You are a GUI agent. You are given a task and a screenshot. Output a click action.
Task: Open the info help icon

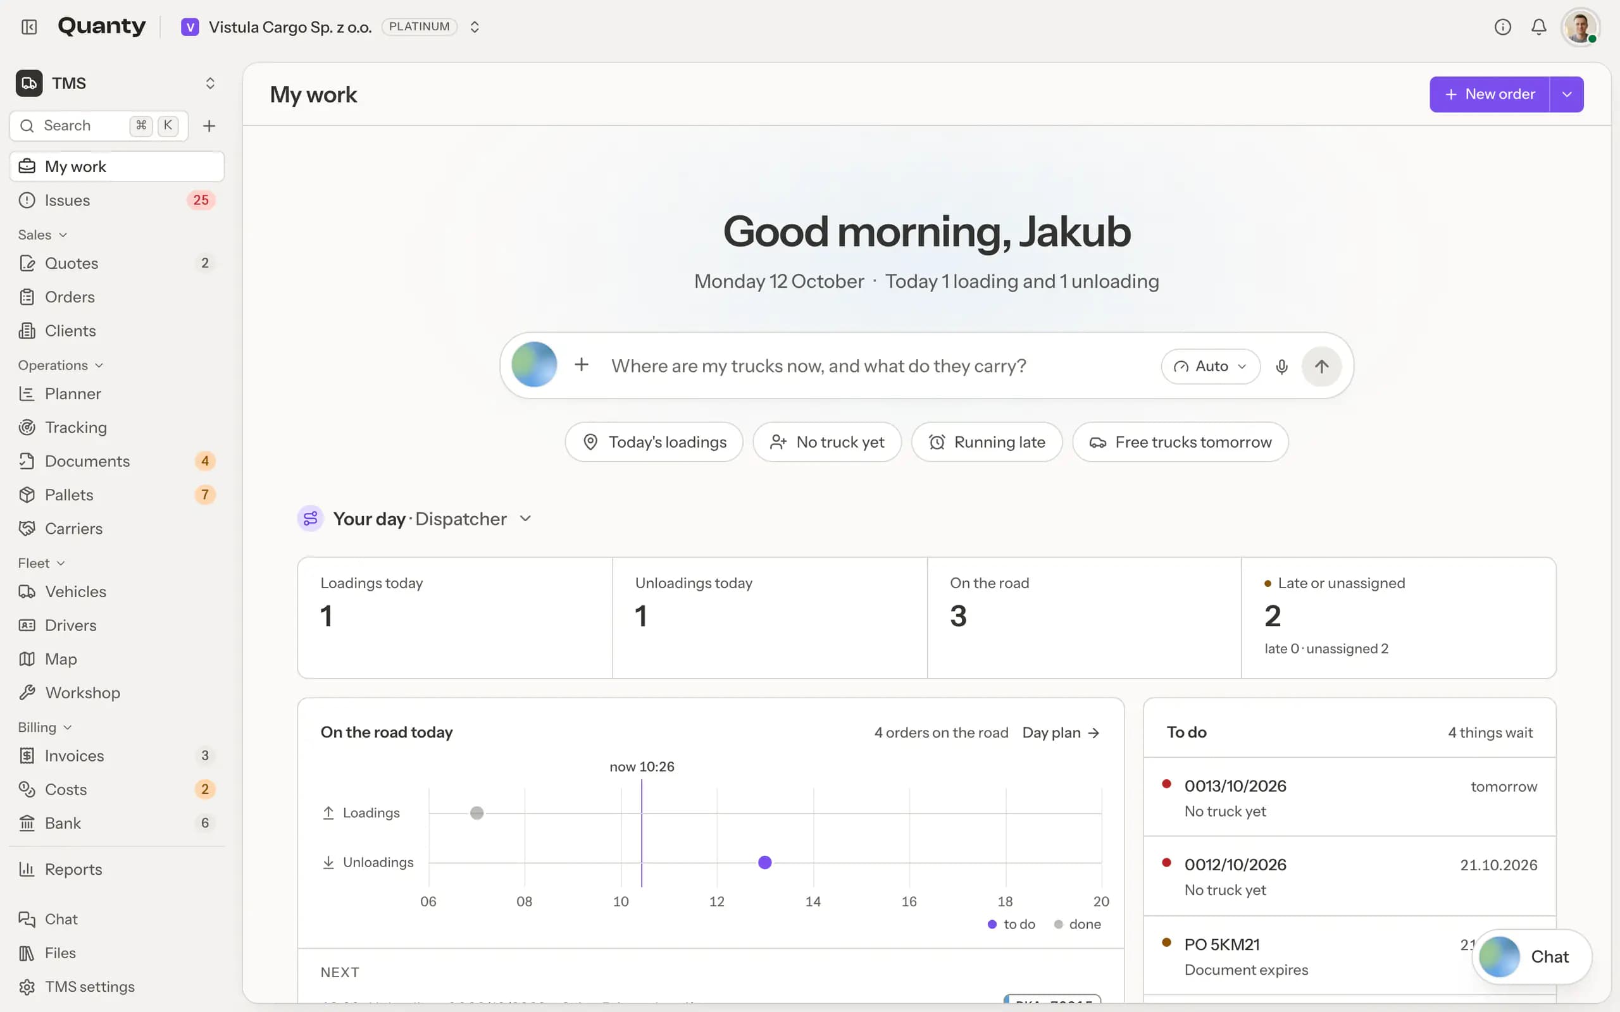pos(1503,27)
